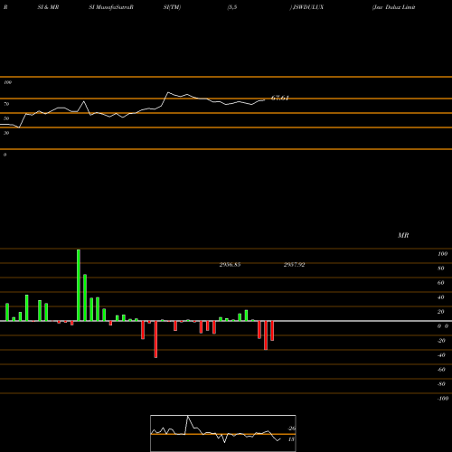This screenshot has width=452, height=452.
Task: Click the 70 level label on RSI axis
Action: coord(6,104)
